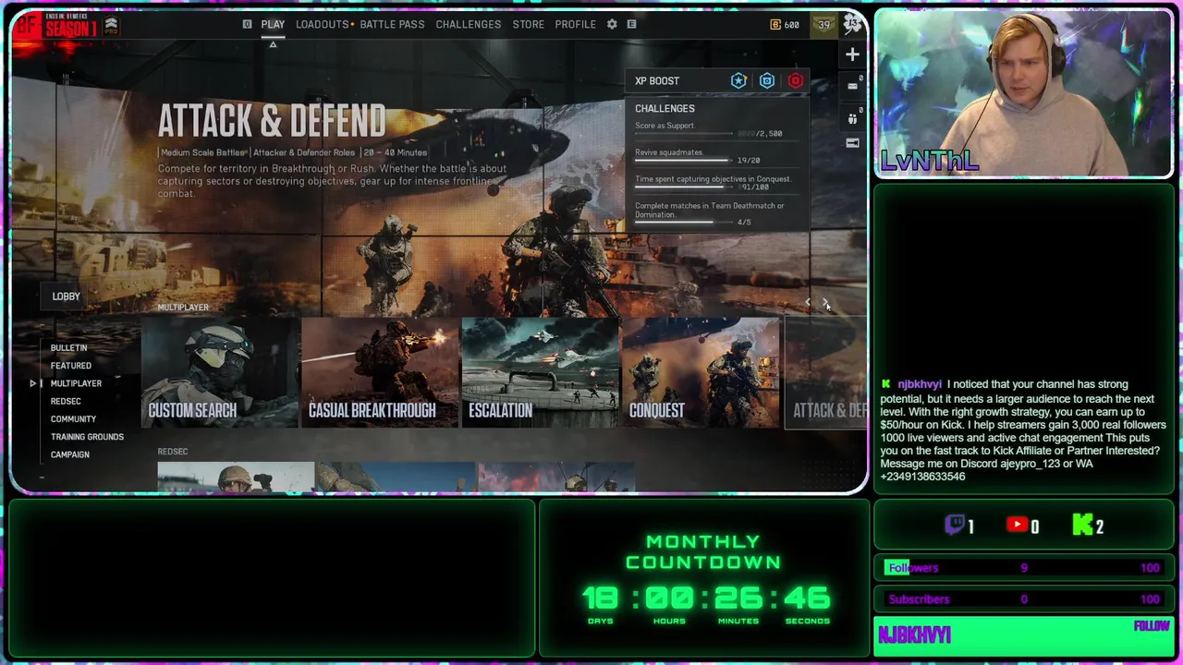This screenshot has width=1183, height=665.
Task: Click the ATTACK & DEFEND title heading
Action: click(x=272, y=121)
